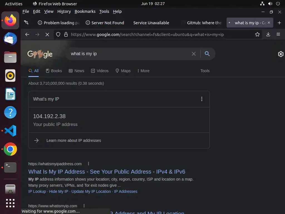Filter results by News
Screen dimensions: 285x214
pyautogui.click(x=77, y=71)
